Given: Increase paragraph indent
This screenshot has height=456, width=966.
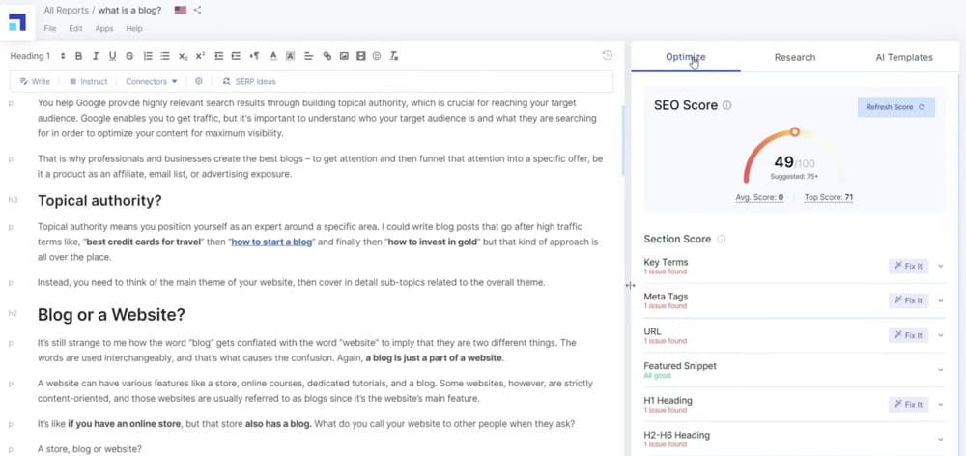Looking at the screenshot, I should pyautogui.click(x=236, y=56).
